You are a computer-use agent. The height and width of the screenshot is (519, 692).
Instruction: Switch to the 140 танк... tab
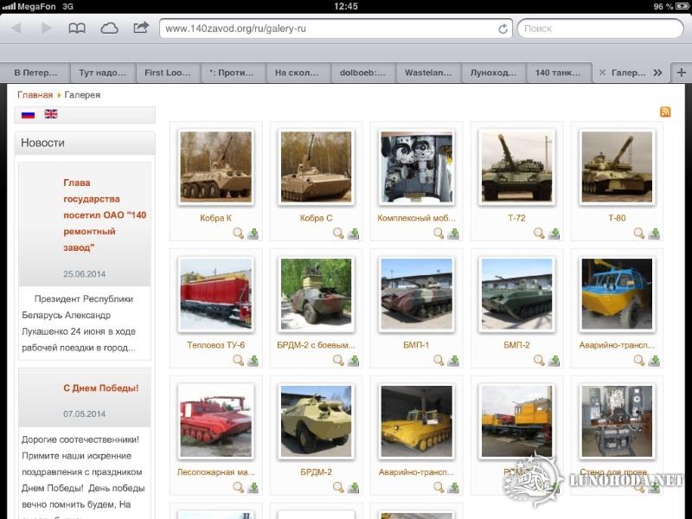558,73
